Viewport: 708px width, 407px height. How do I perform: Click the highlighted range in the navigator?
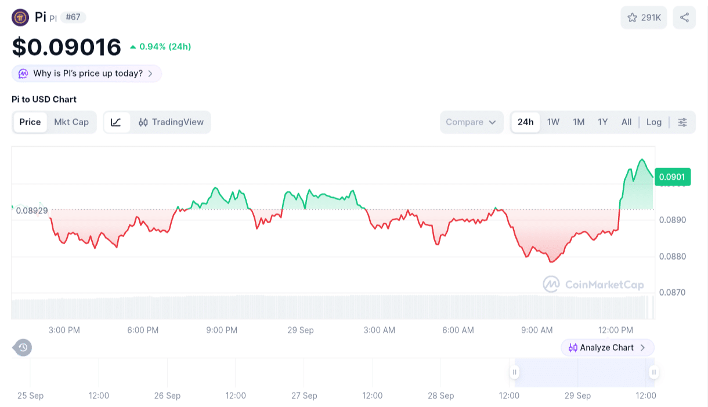pos(584,372)
